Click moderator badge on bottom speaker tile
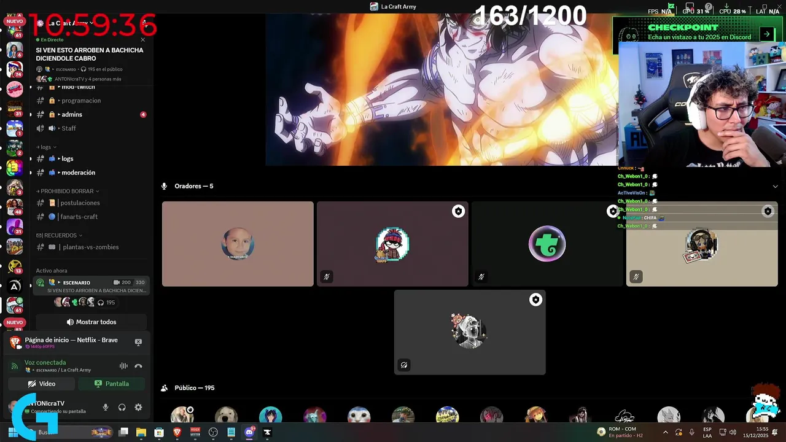 click(535, 300)
